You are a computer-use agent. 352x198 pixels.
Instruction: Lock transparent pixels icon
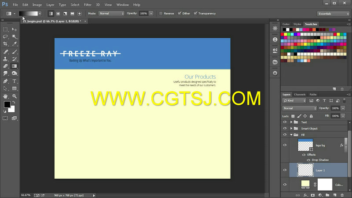point(293,116)
